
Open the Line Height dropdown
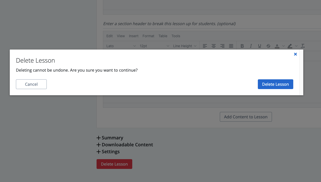[x=185, y=46]
